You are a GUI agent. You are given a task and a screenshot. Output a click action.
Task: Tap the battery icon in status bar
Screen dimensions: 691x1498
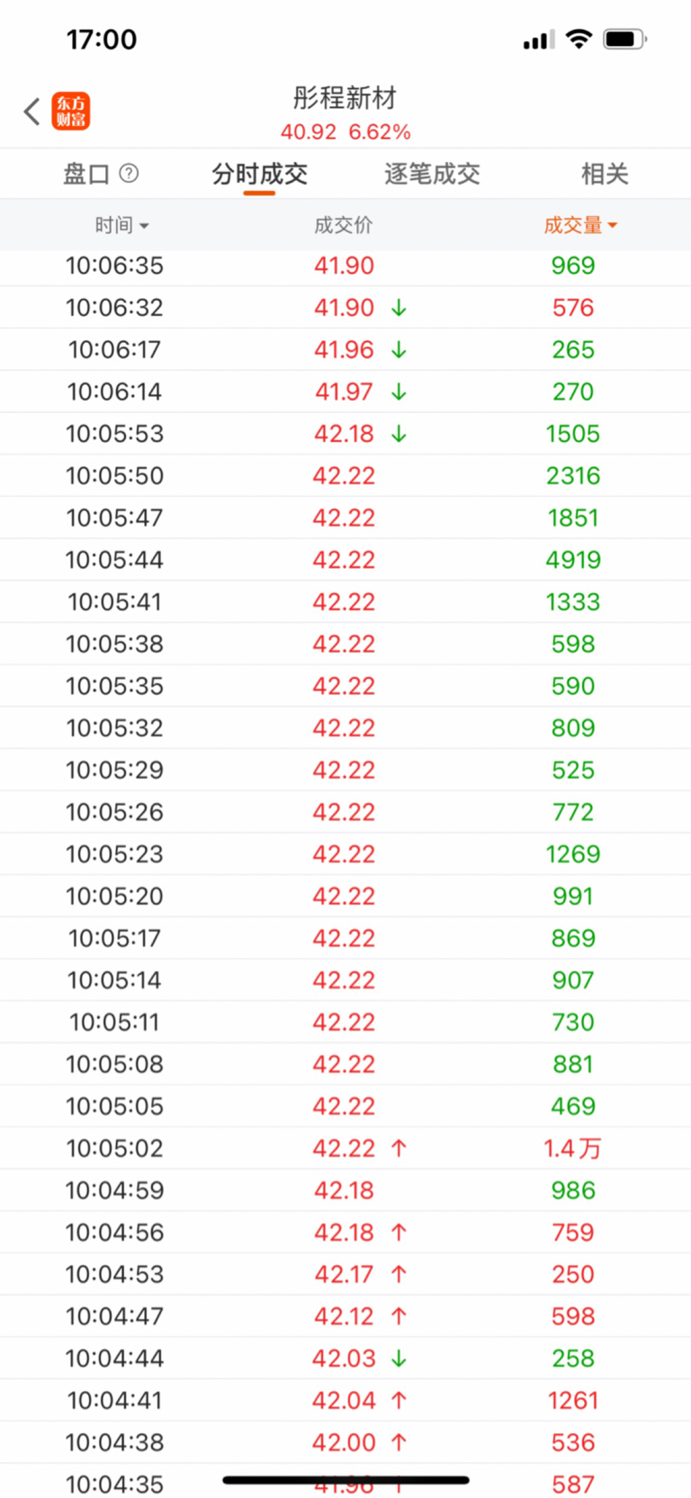coord(625,39)
